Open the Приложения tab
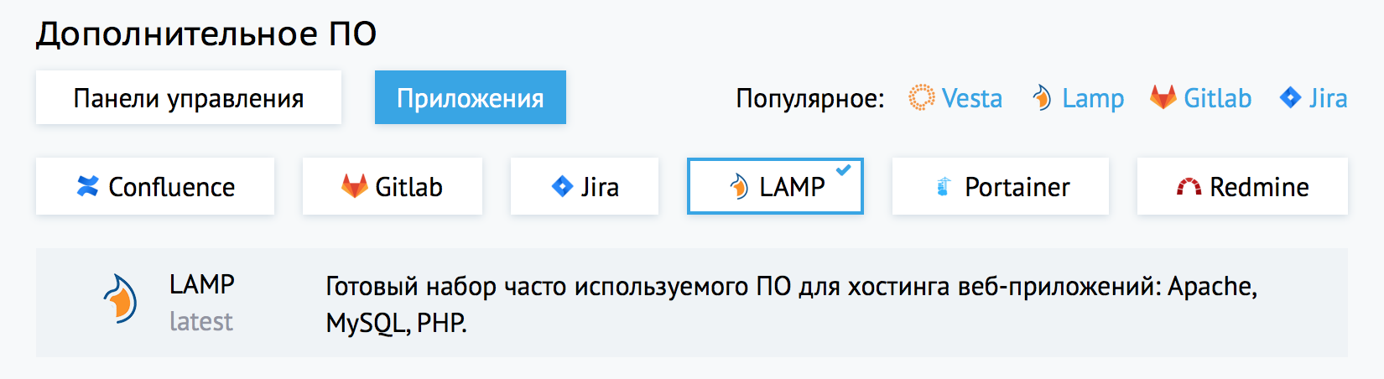The width and height of the screenshot is (1384, 379). [471, 97]
